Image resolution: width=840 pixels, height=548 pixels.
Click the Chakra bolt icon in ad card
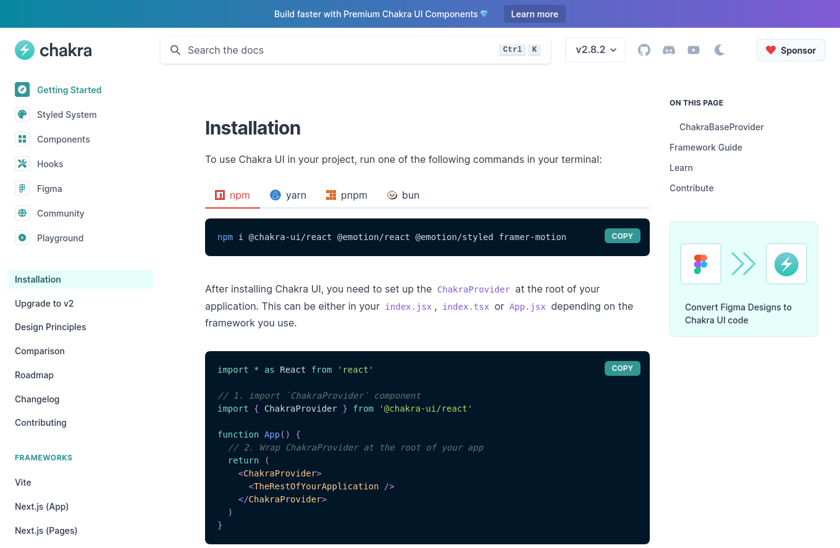click(x=786, y=264)
